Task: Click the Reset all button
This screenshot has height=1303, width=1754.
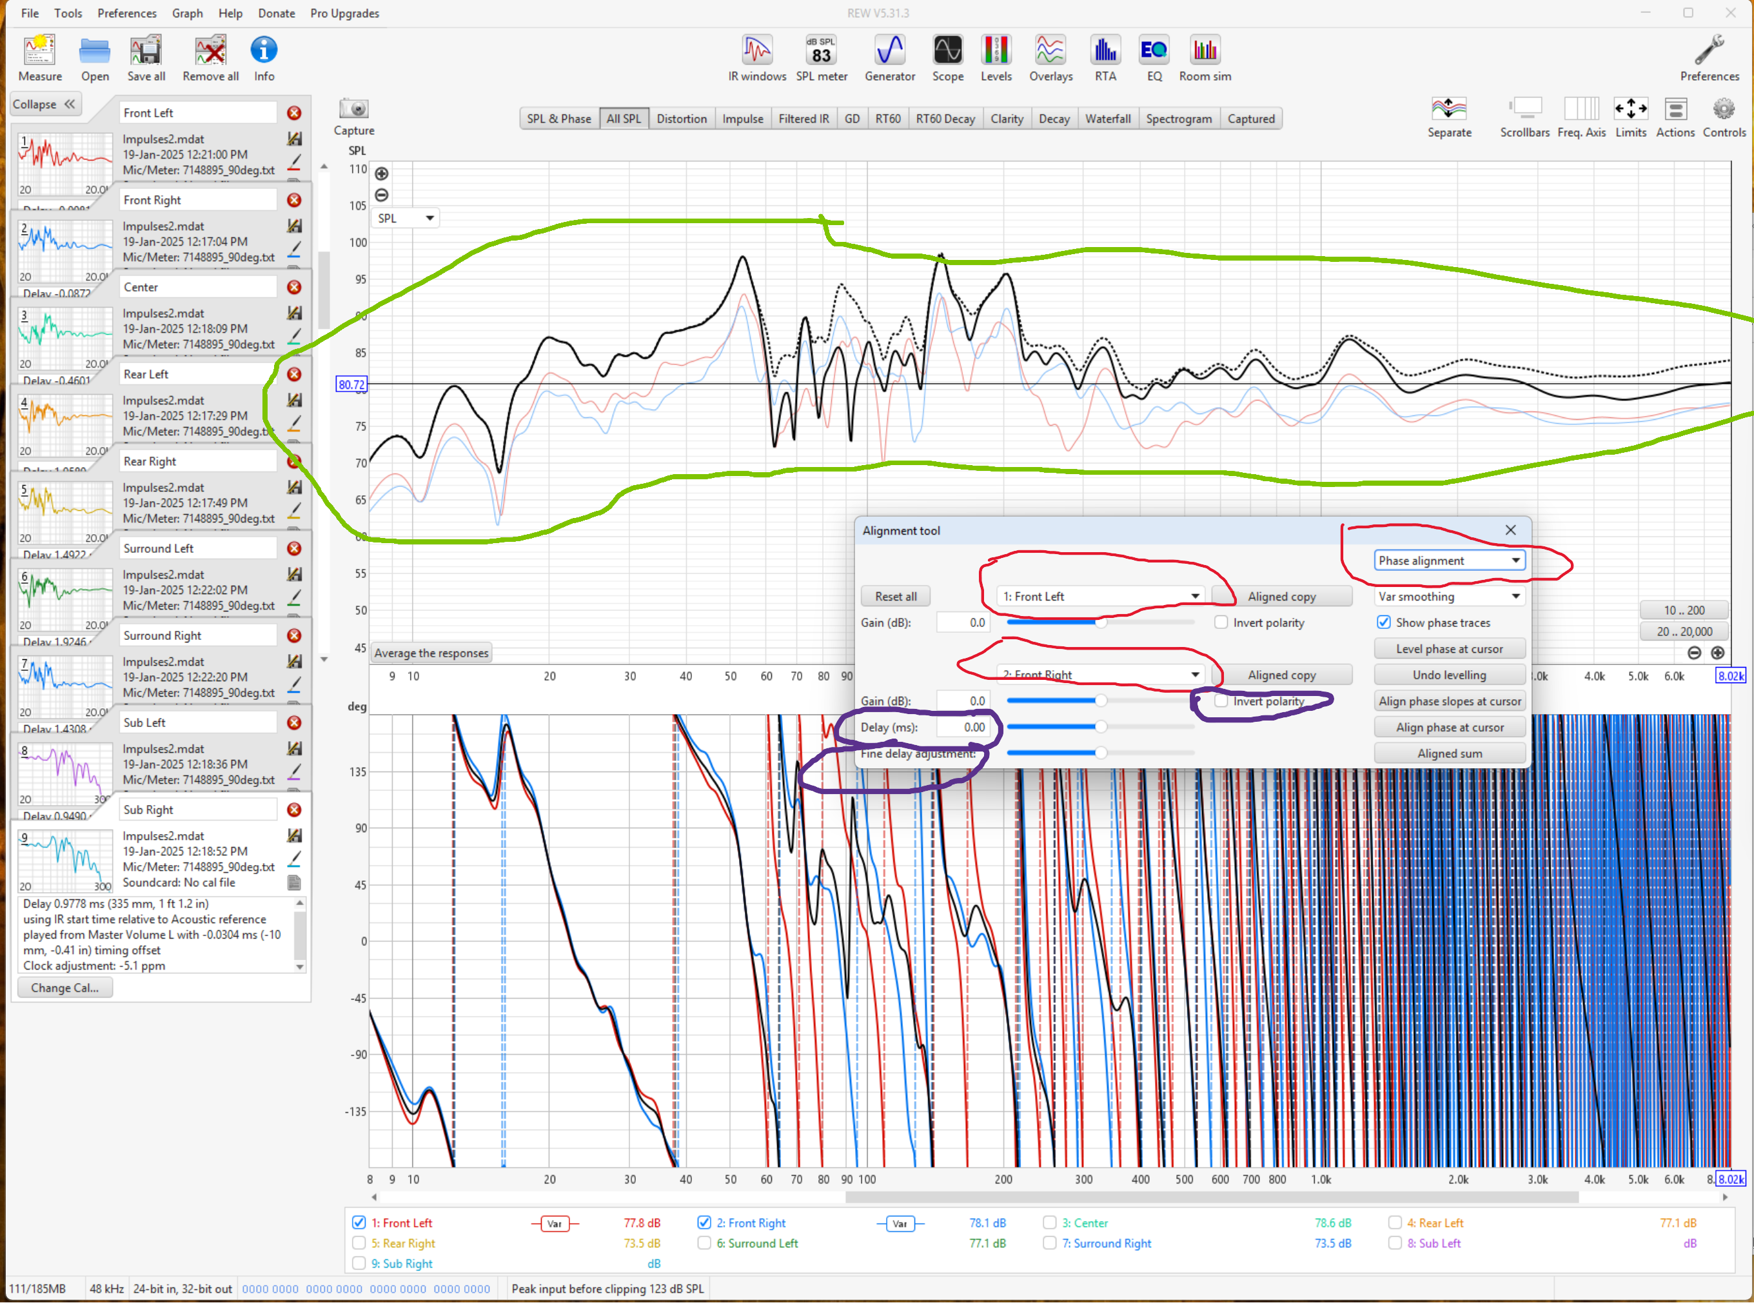Action: coord(896,596)
